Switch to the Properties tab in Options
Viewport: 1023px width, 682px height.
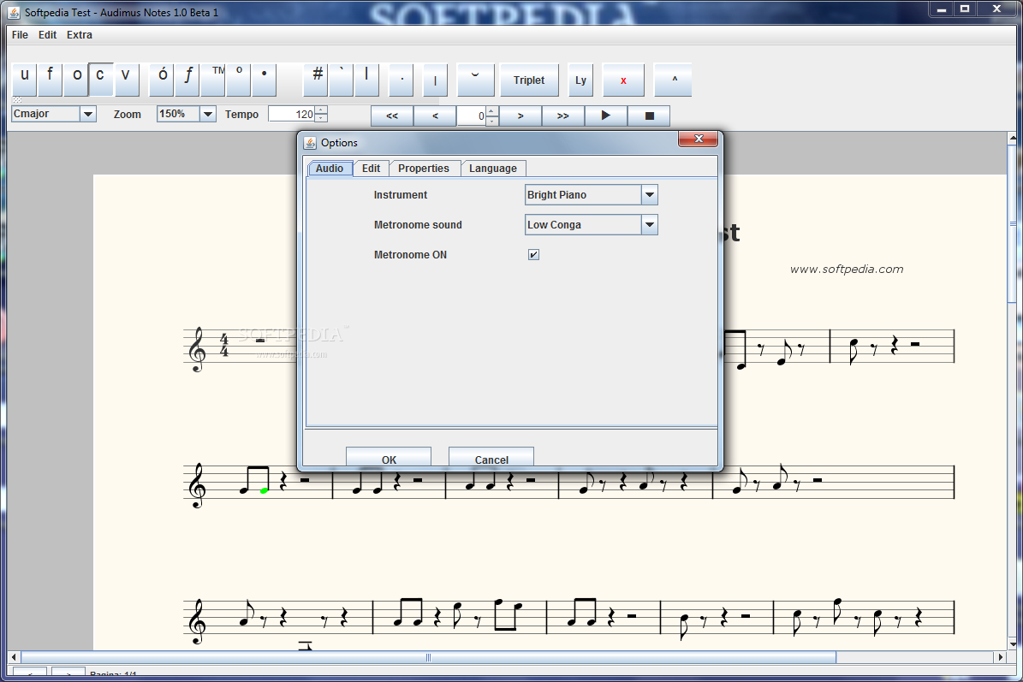point(424,169)
